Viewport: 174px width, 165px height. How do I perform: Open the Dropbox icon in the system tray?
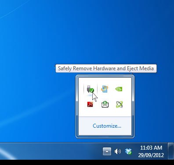click(128, 151)
